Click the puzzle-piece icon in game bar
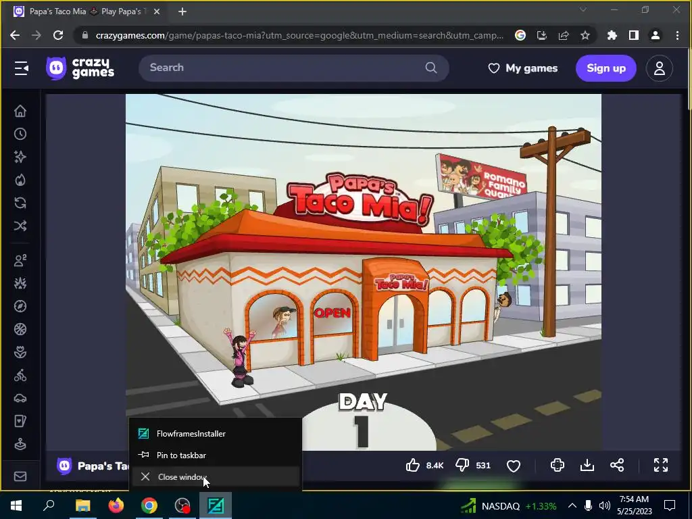 tap(558, 465)
